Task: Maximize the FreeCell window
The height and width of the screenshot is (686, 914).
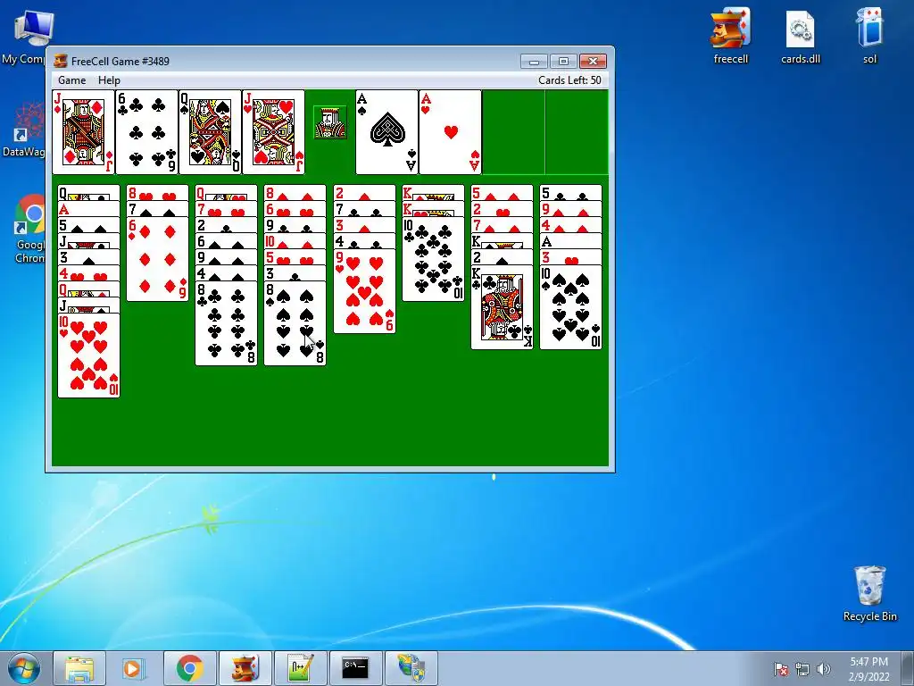Action: click(563, 62)
